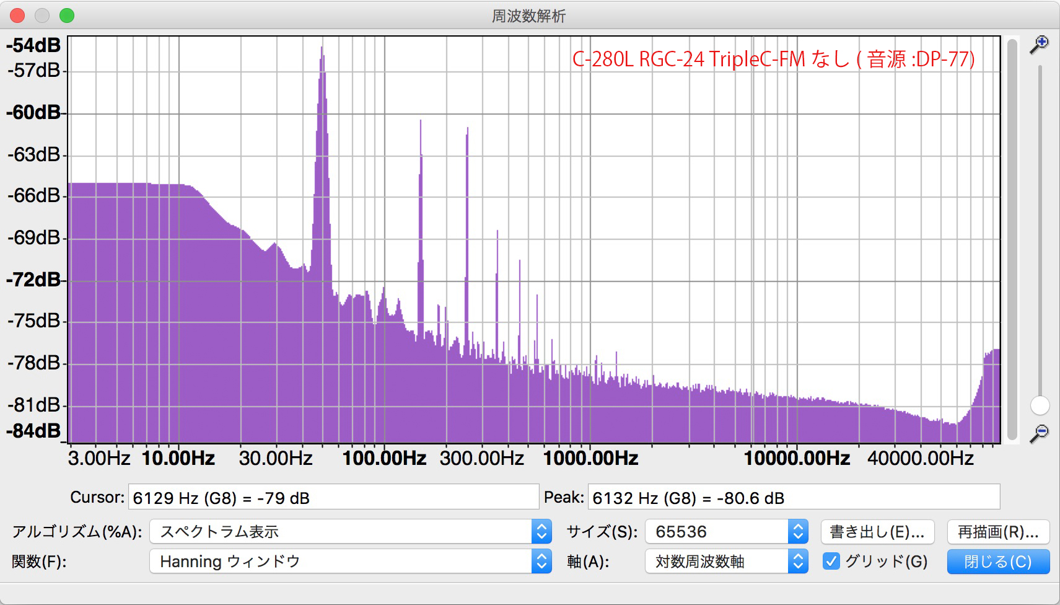Click the 10000.00Hz axis label

797,458
